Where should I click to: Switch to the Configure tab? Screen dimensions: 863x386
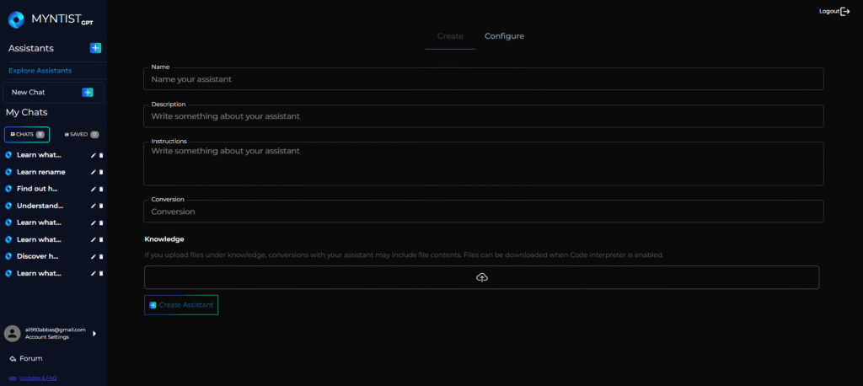pos(504,36)
